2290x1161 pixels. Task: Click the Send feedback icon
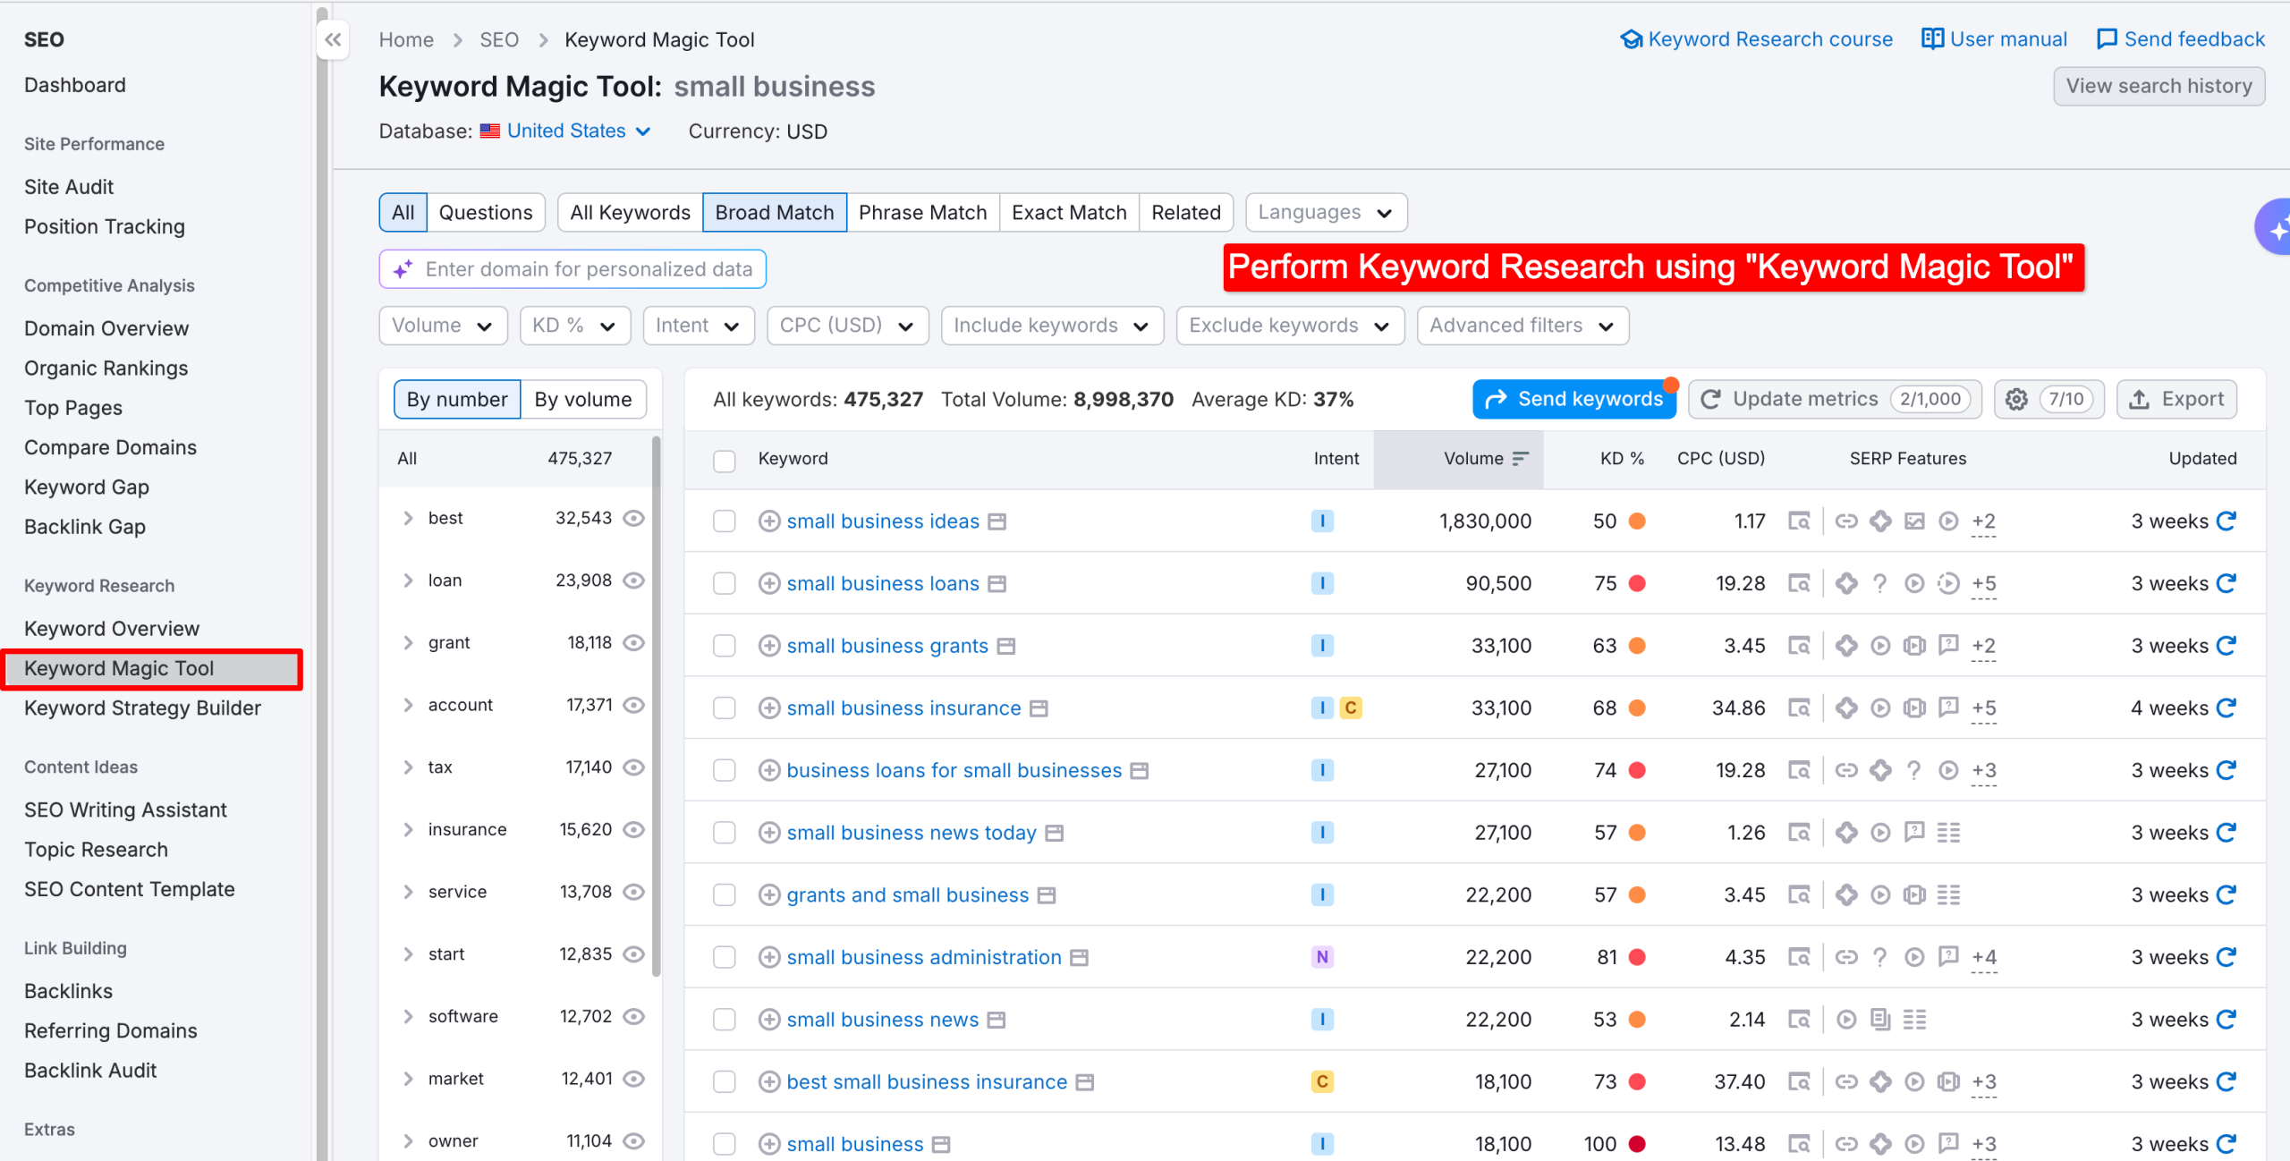[2108, 39]
